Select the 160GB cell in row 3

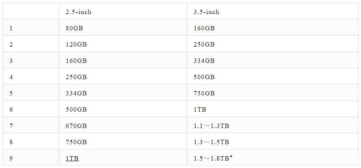click(x=123, y=60)
